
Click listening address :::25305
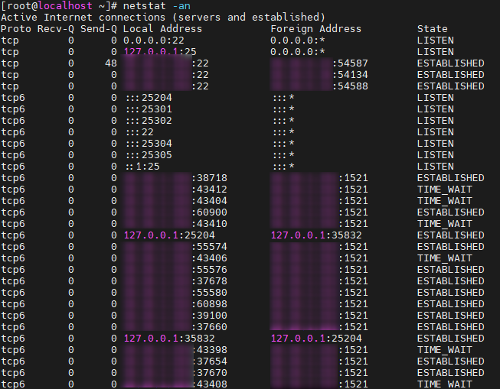(149, 155)
